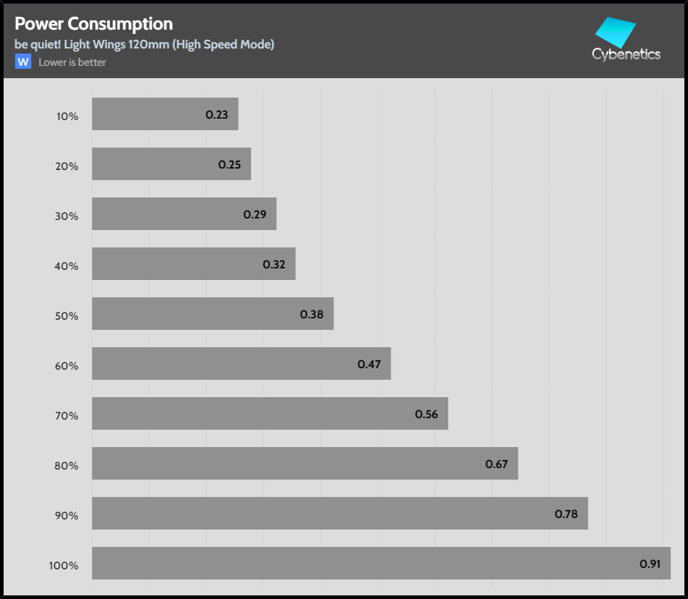Click the 40% axis label
This screenshot has height=599, width=688.
(x=67, y=266)
